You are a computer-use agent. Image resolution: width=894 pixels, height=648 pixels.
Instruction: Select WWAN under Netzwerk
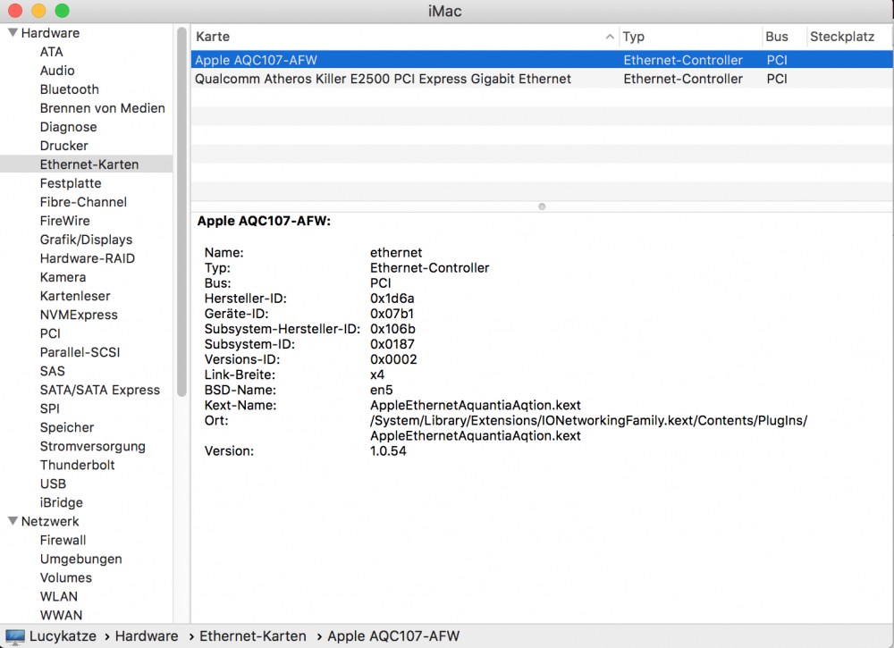pos(61,616)
